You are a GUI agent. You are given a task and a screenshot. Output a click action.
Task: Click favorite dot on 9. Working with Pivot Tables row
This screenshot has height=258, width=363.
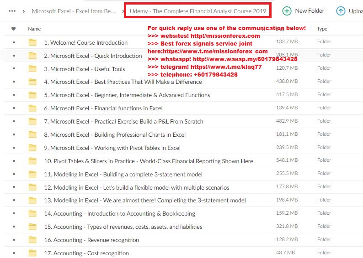(14, 148)
